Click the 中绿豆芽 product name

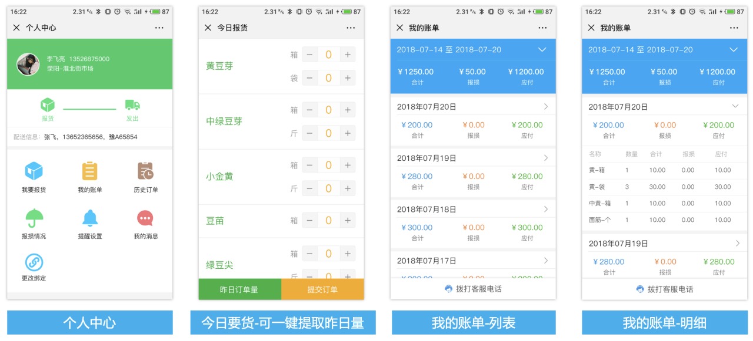[x=224, y=121]
